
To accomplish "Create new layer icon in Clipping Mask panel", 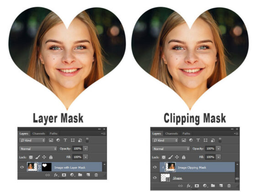I will coord(221,186).
